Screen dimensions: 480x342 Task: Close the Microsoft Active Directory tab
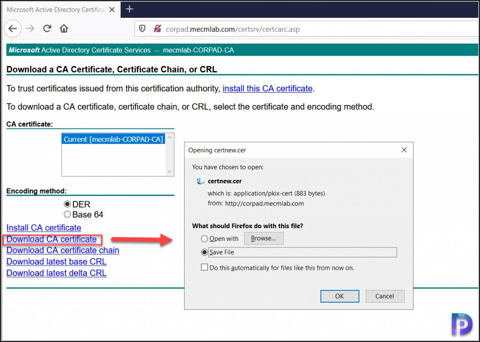pos(112,9)
